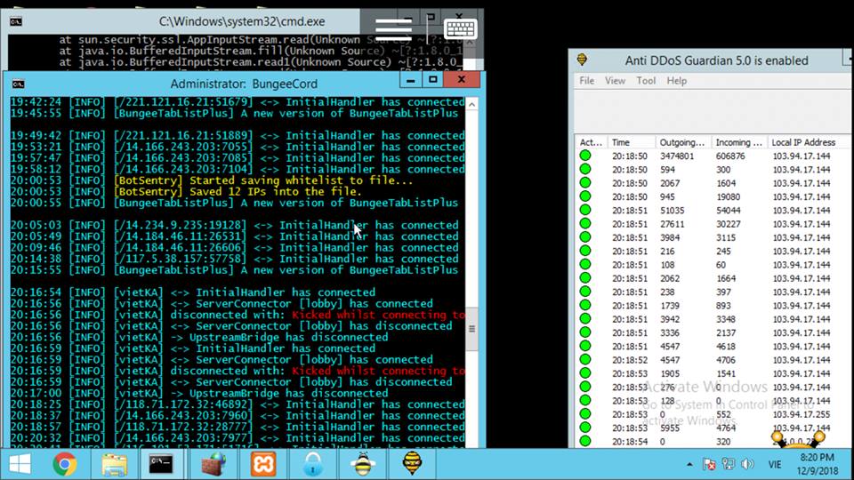Click green status icon of outgoing 2067 row

point(585,183)
